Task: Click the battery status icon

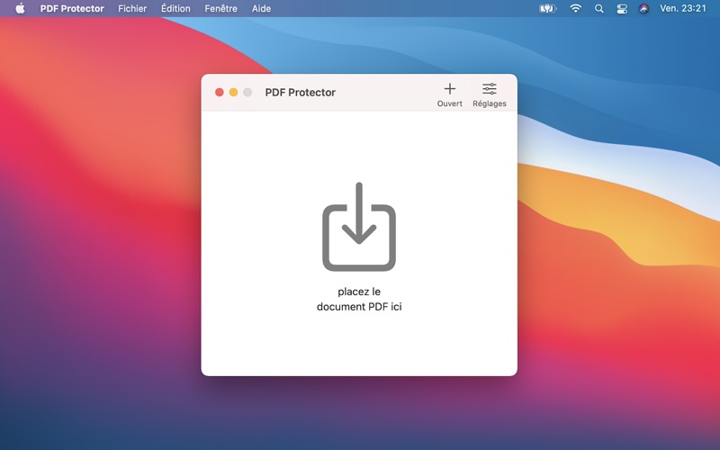Action: coord(547,8)
